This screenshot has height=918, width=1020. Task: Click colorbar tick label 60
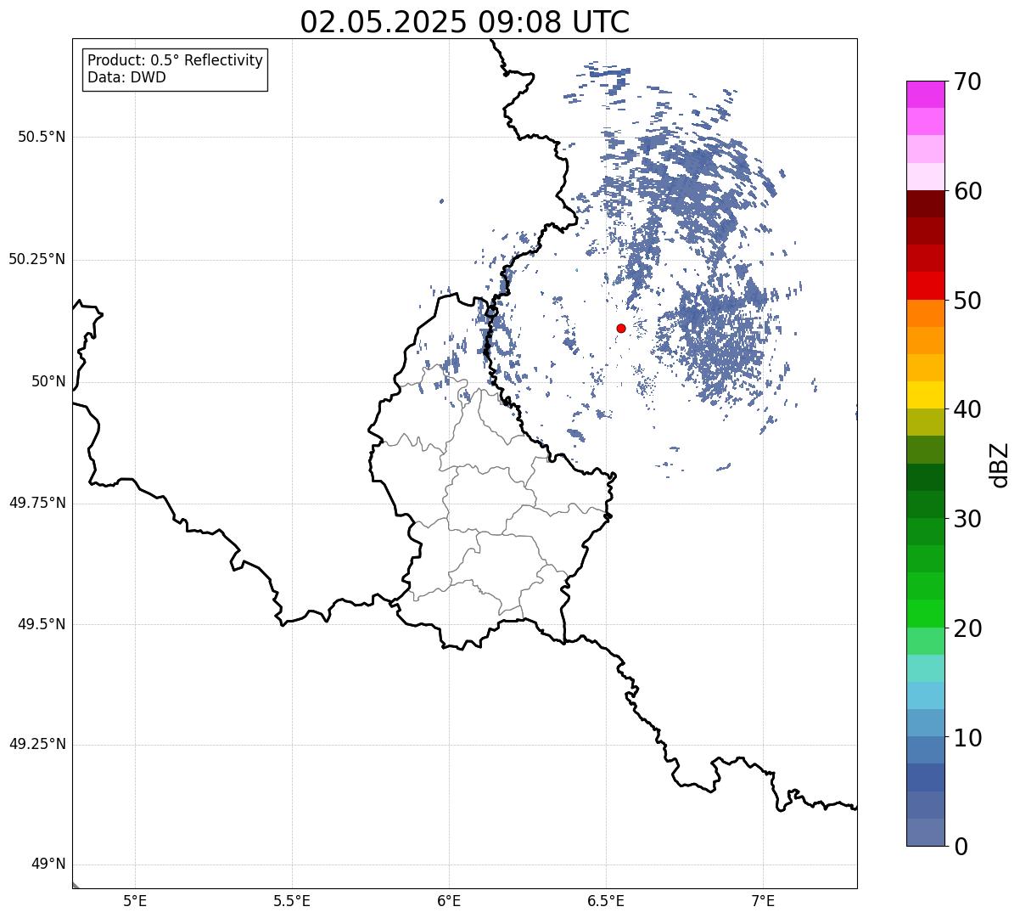tap(968, 191)
